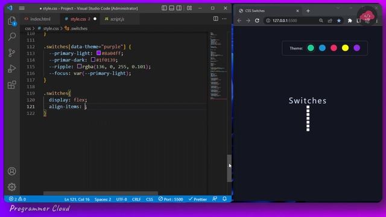Change the file encoding UTF-8

[x=121, y=200]
